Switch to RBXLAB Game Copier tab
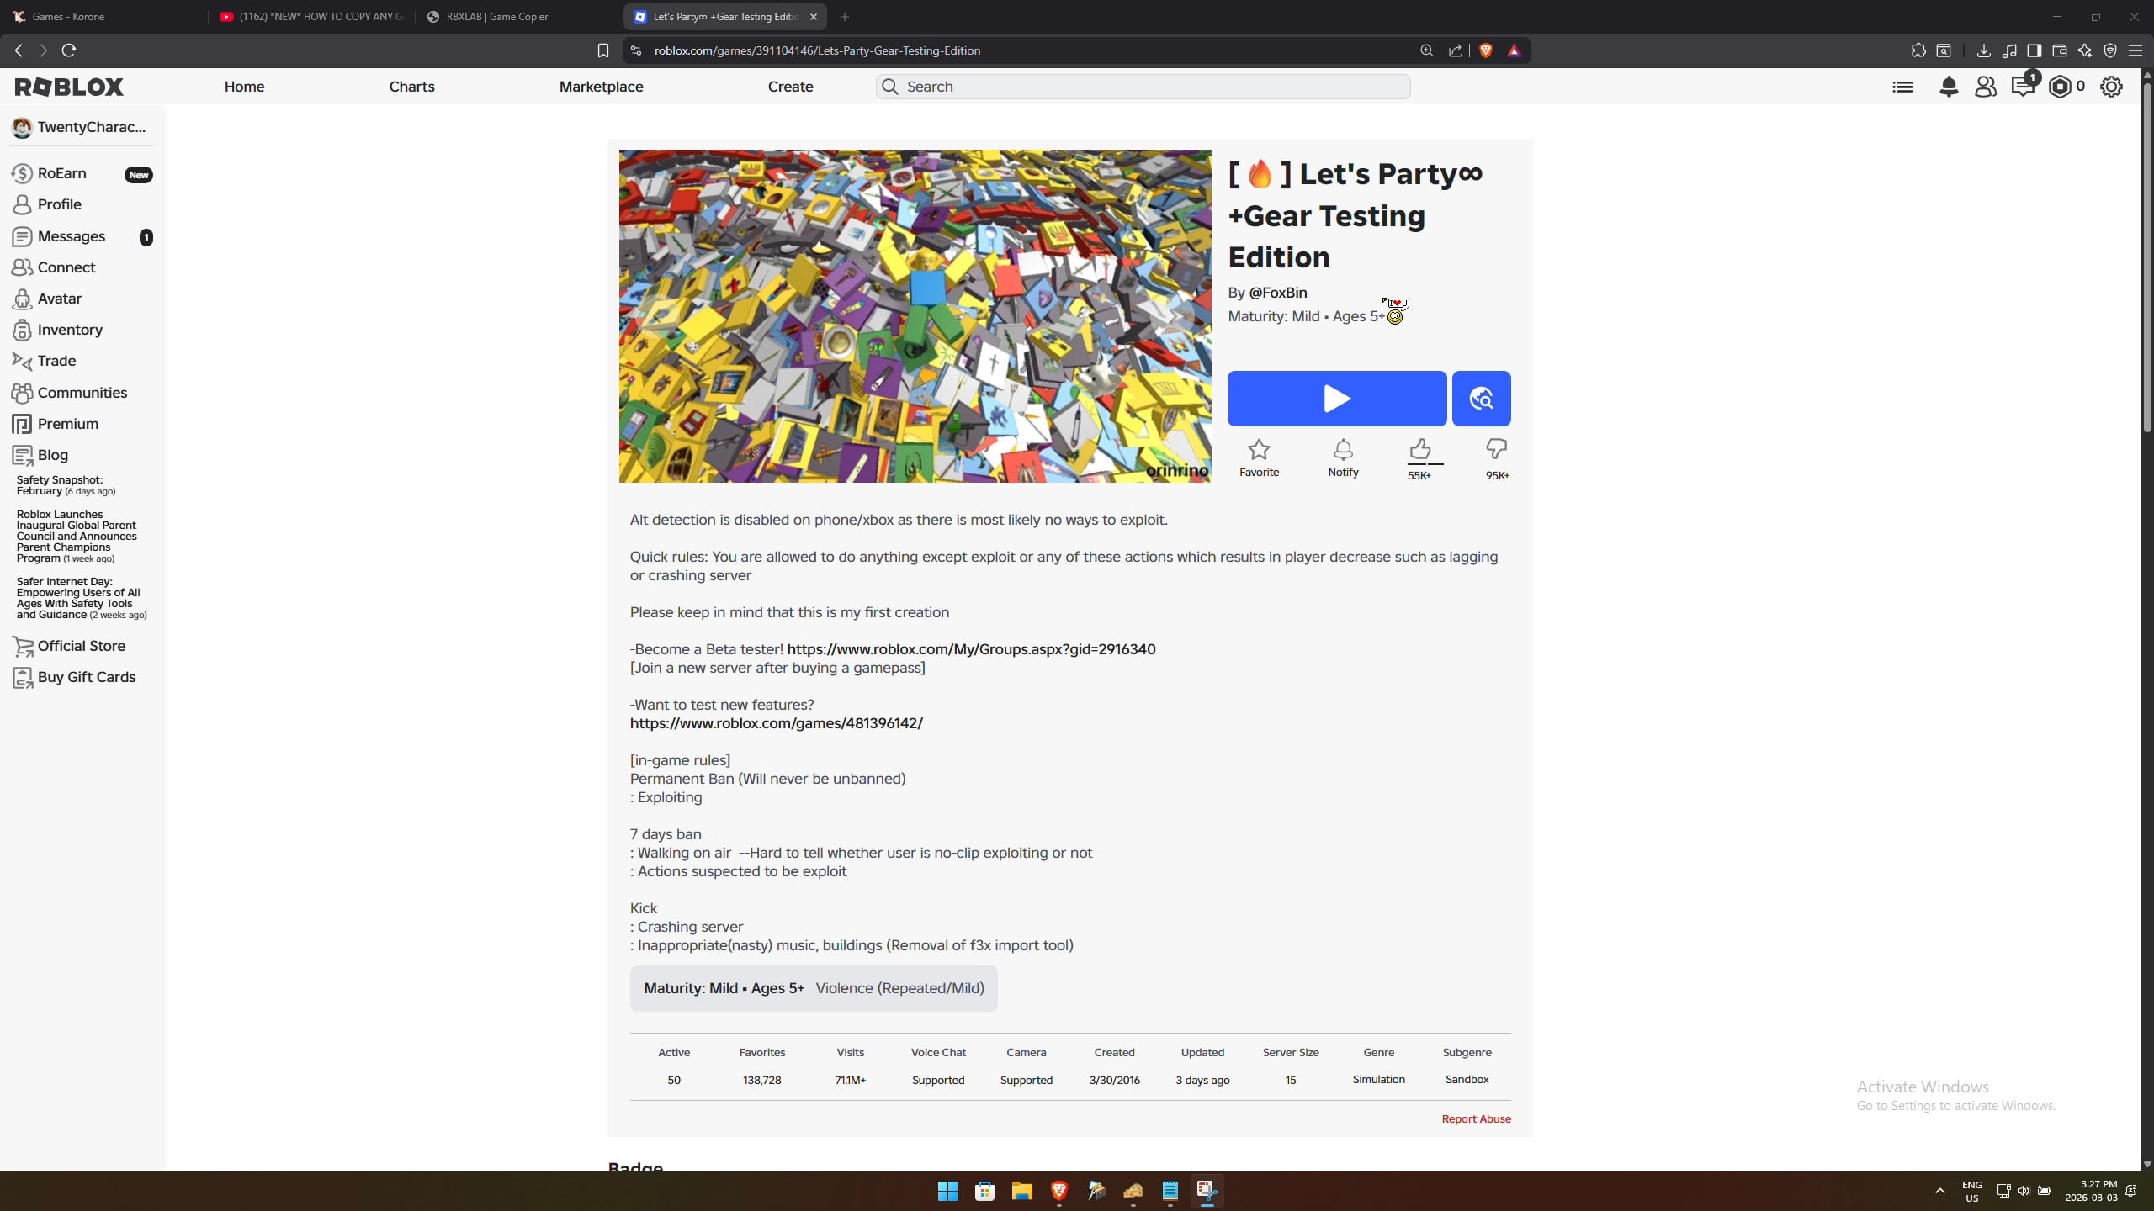This screenshot has width=2154, height=1211. tap(496, 17)
